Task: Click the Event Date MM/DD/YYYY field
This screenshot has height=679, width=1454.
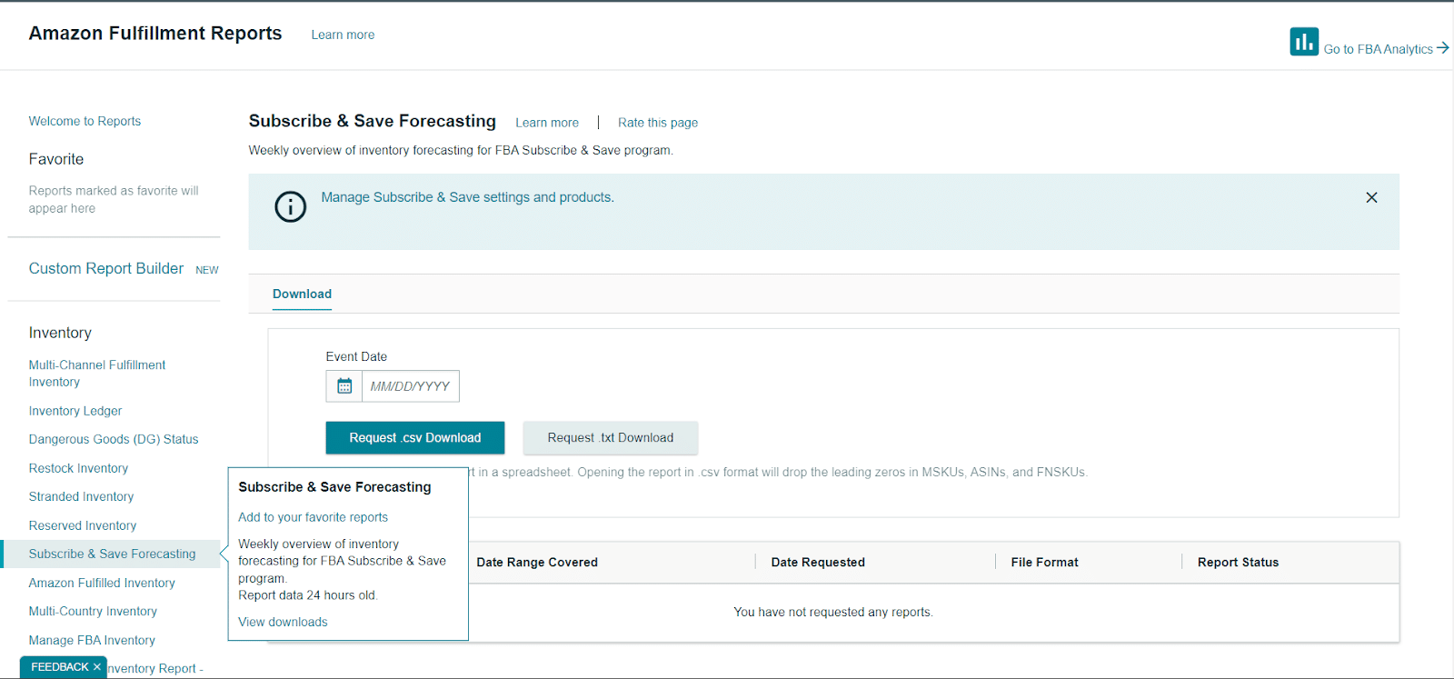Action: coord(411,386)
